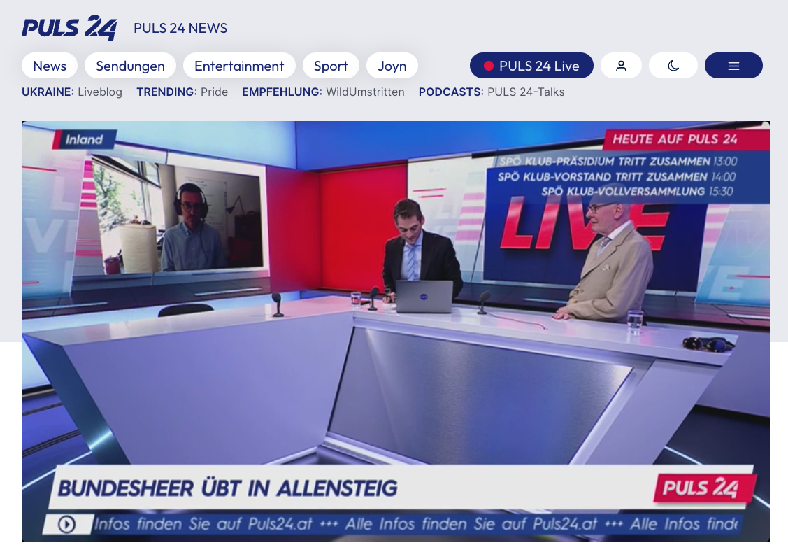This screenshot has height=559, width=788.
Task: Open the News menu item
Action: [x=50, y=65]
